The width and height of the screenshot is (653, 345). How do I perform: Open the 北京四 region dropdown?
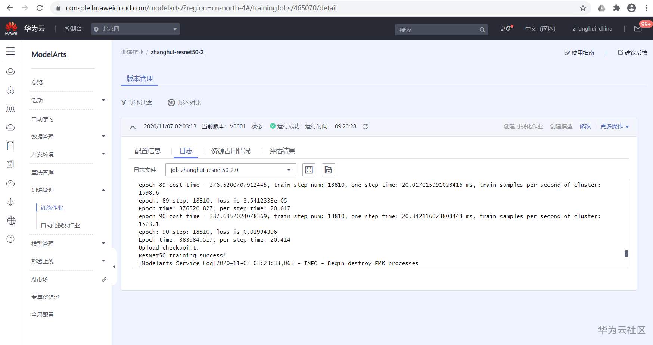pos(136,29)
